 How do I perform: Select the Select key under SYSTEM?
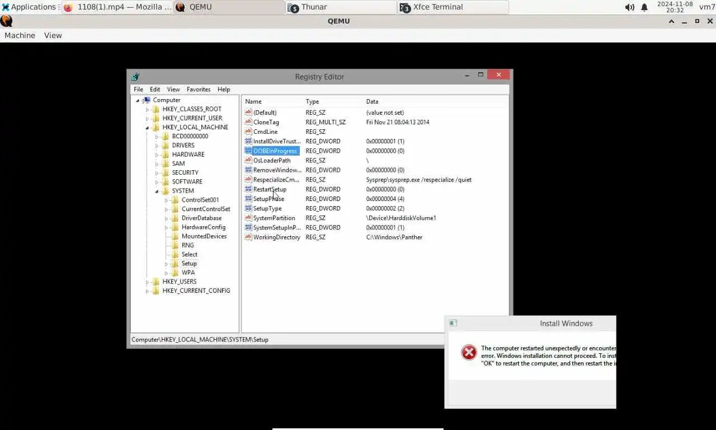(x=189, y=254)
